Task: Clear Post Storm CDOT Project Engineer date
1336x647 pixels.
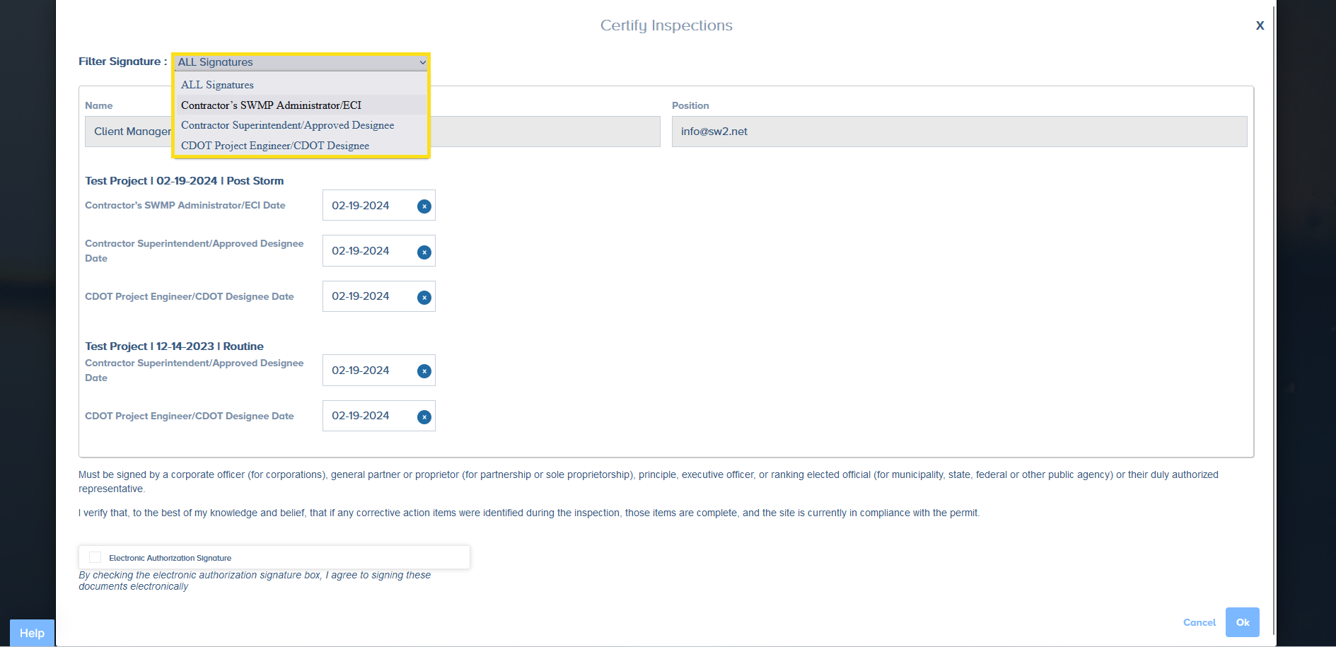Action: [424, 298]
